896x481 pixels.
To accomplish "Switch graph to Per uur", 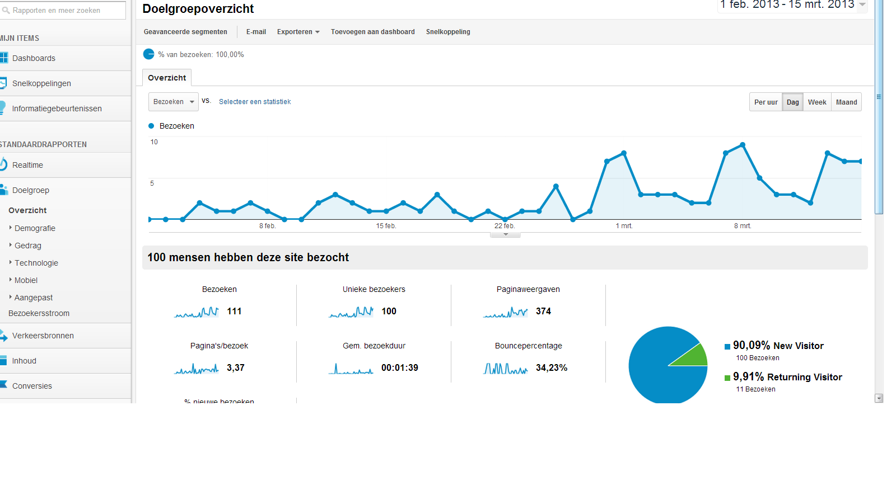I will coord(766,102).
